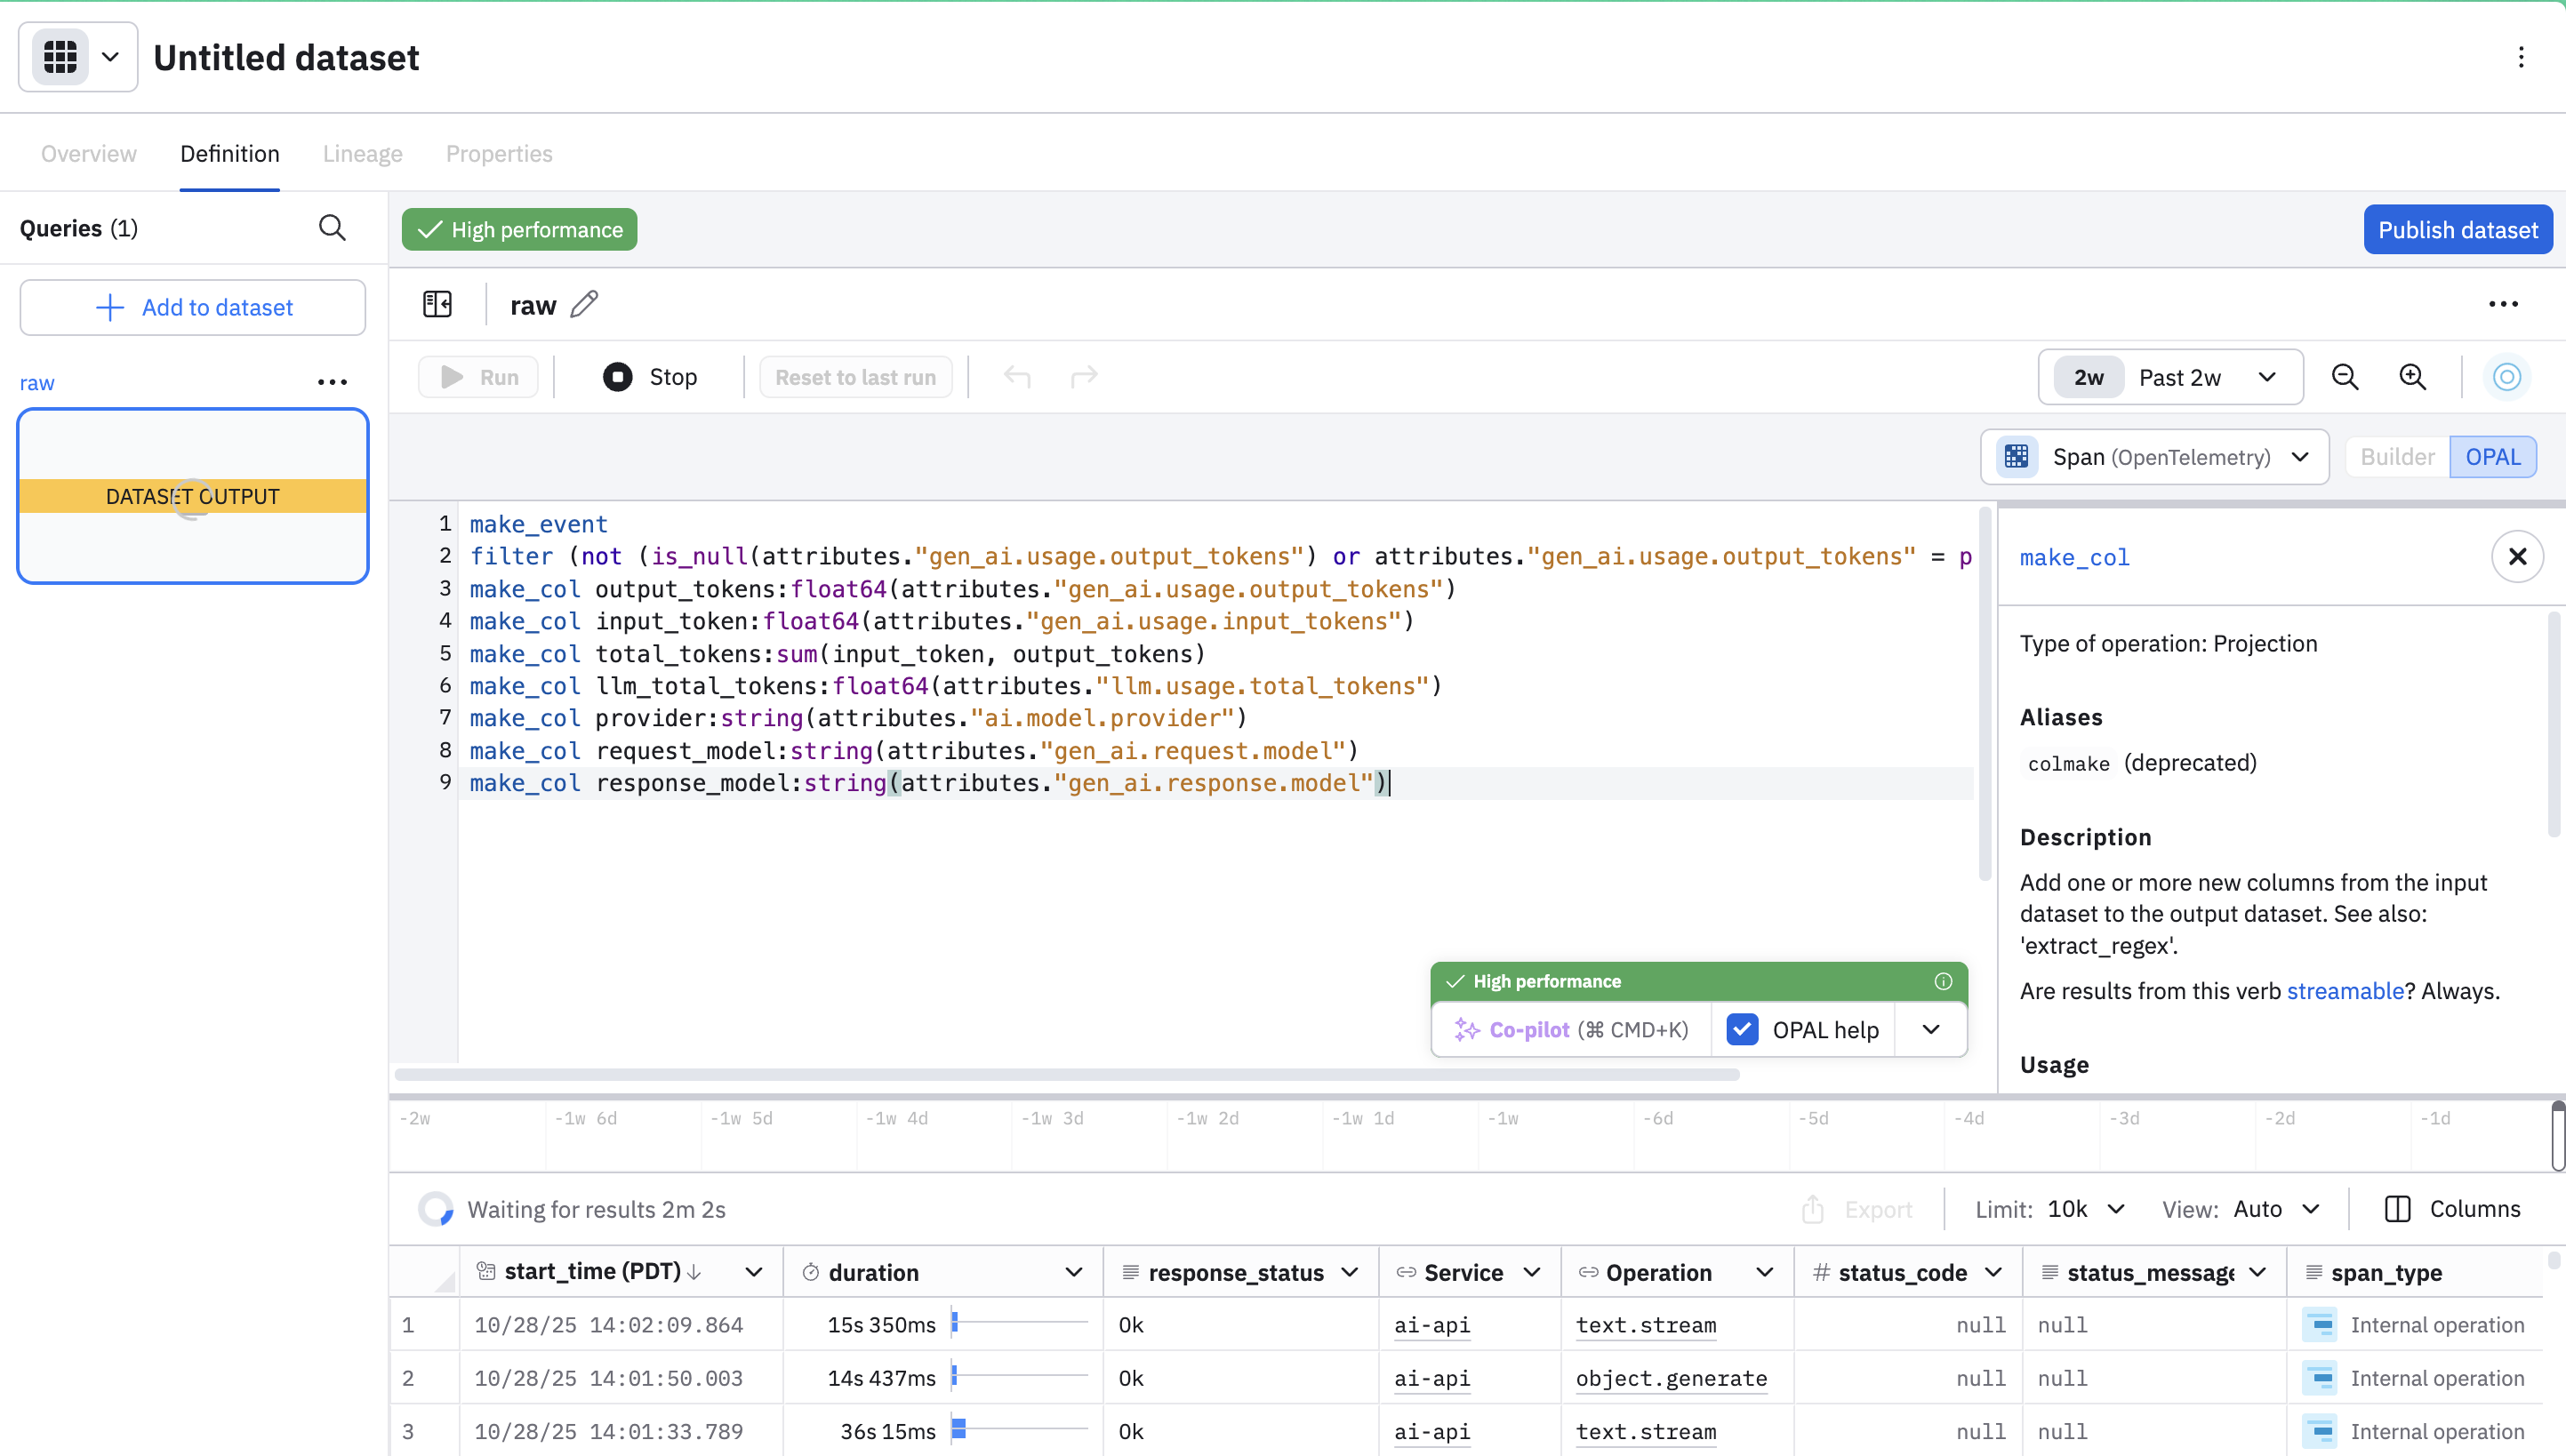Viewport: 2566px width, 1456px height.
Task: Toggle sort order on the start_time column
Action: point(694,1271)
